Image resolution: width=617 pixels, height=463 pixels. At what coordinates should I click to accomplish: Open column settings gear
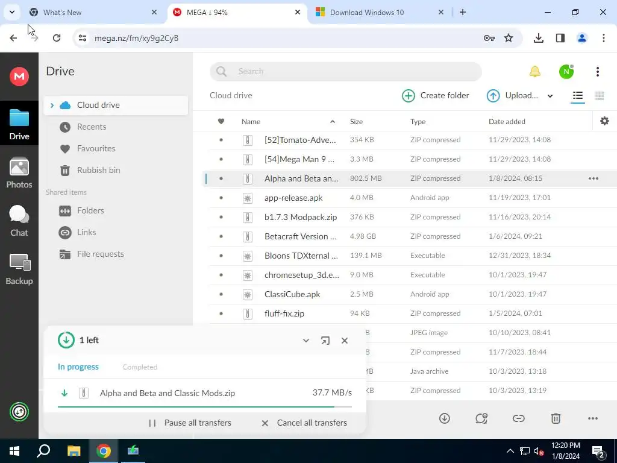pos(604,121)
